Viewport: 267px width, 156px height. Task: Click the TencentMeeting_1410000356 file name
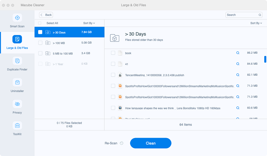(x=154, y=75)
